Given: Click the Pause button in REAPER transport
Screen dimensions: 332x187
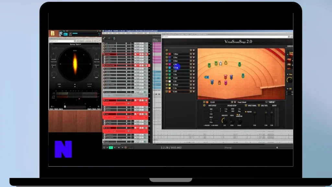Looking at the screenshot, I should pos(115,148).
